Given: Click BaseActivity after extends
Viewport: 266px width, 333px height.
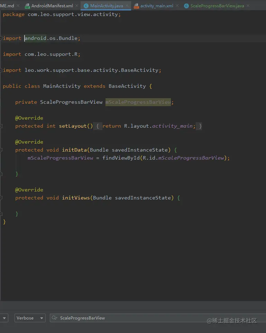Looking at the screenshot, I should (x=127, y=86).
